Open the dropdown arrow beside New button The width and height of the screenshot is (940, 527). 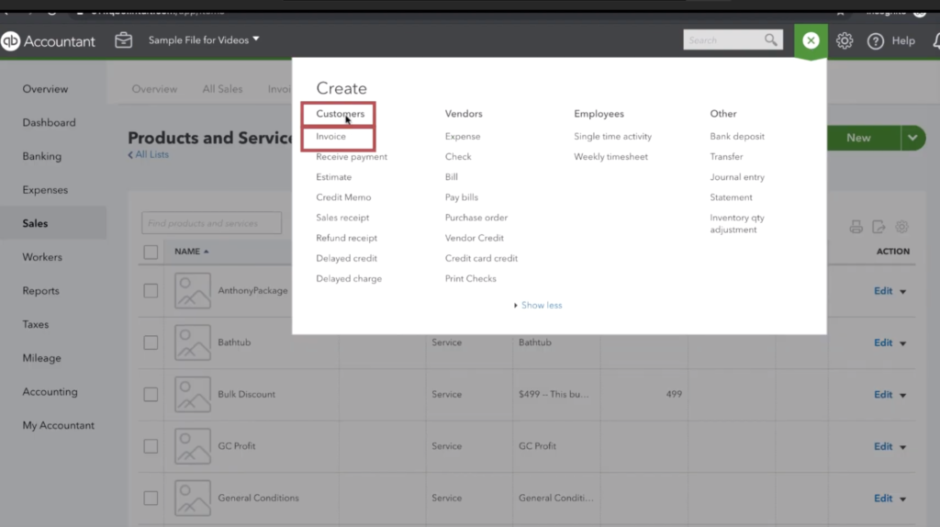click(912, 138)
